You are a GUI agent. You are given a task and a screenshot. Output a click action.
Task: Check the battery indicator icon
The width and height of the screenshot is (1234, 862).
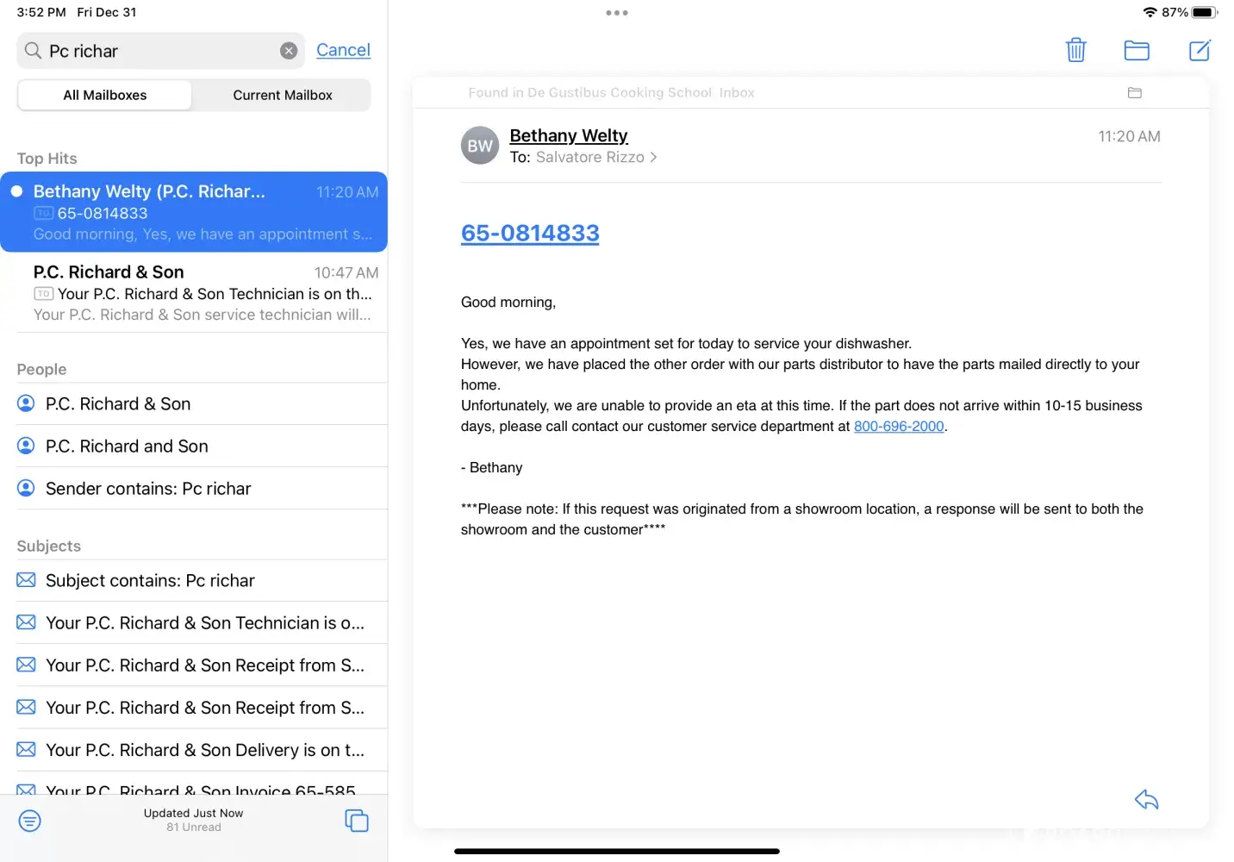click(1205, 12)
